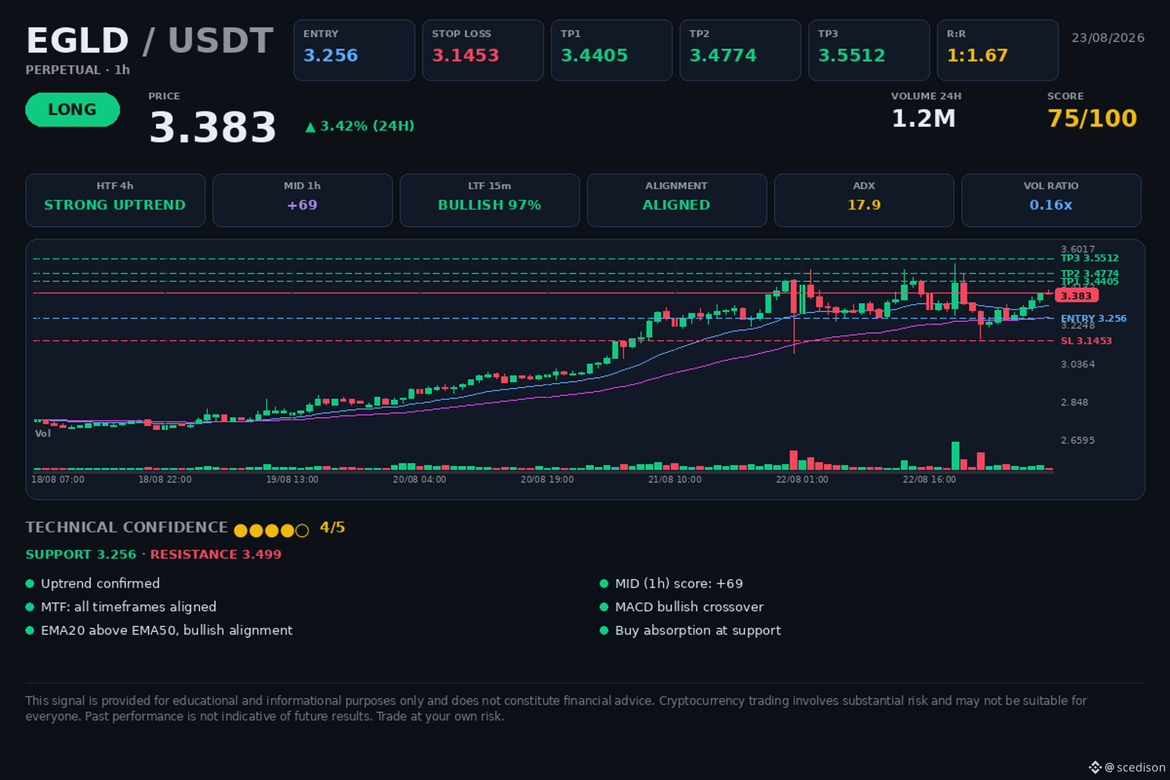Open the HTF 4h STRONG UPTREND card
The image size is (1170, 780).
(116, 200)
